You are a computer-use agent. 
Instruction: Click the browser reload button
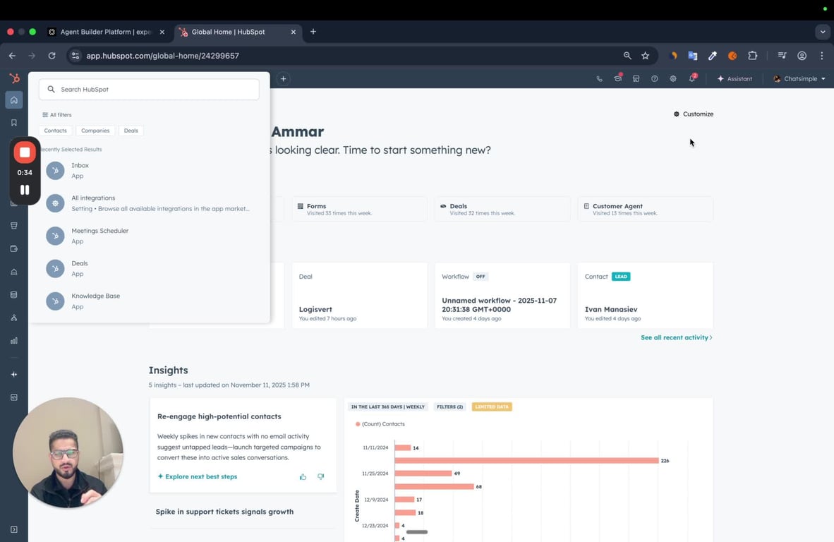(x=52, y=55)
